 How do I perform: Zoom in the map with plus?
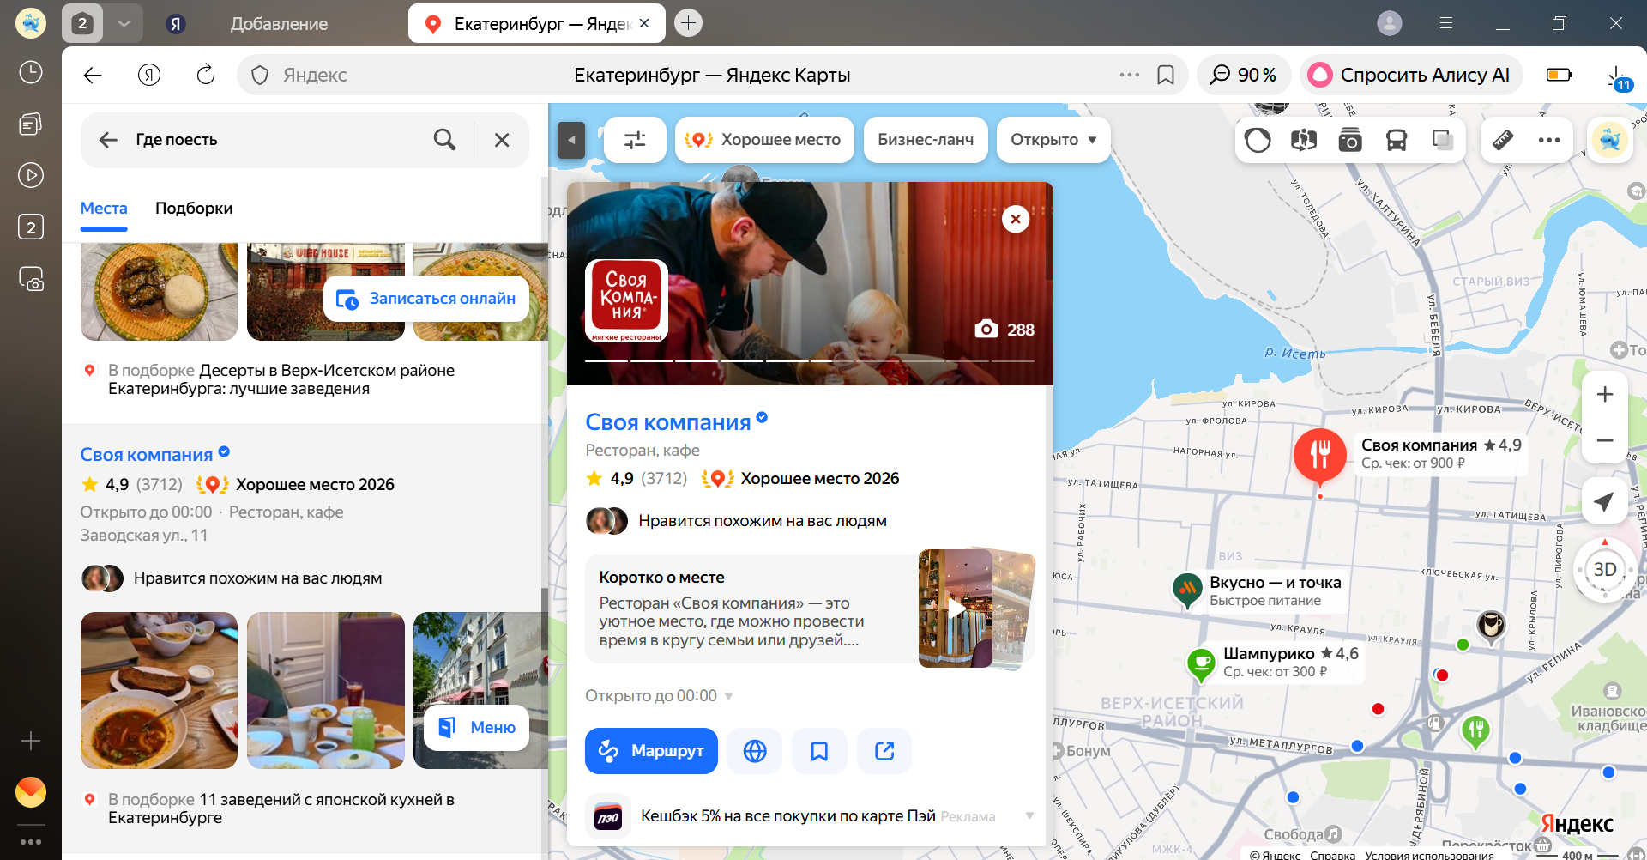click(1604, 395)
